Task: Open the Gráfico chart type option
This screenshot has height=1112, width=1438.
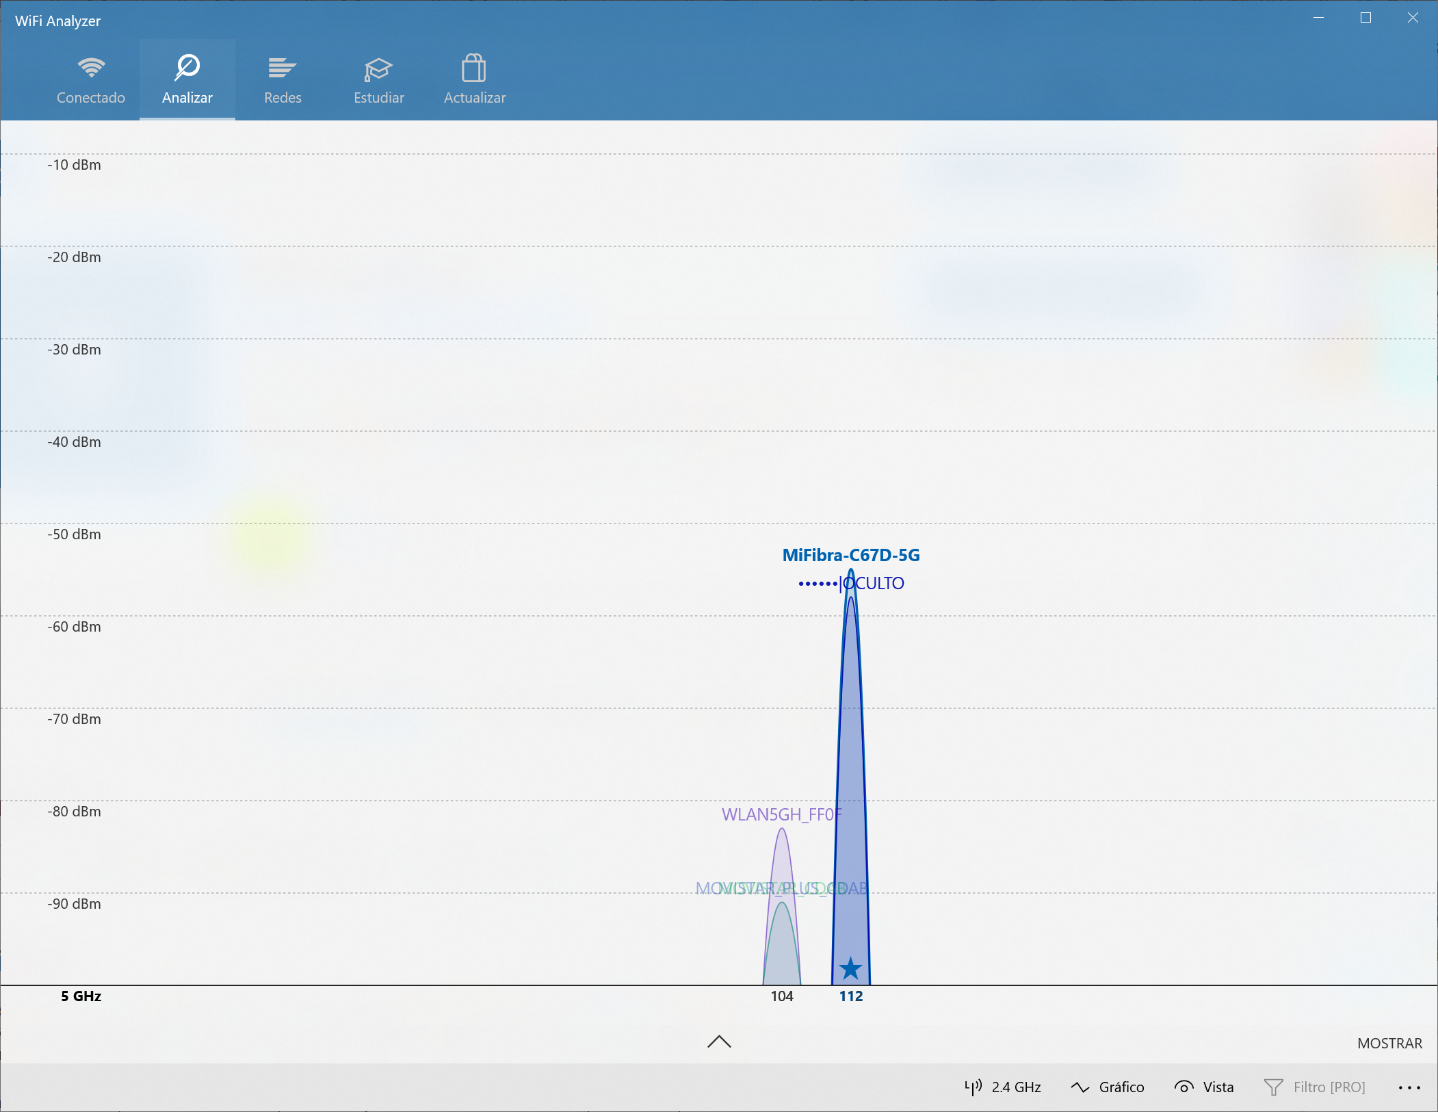Action: coord(1108,1087)
